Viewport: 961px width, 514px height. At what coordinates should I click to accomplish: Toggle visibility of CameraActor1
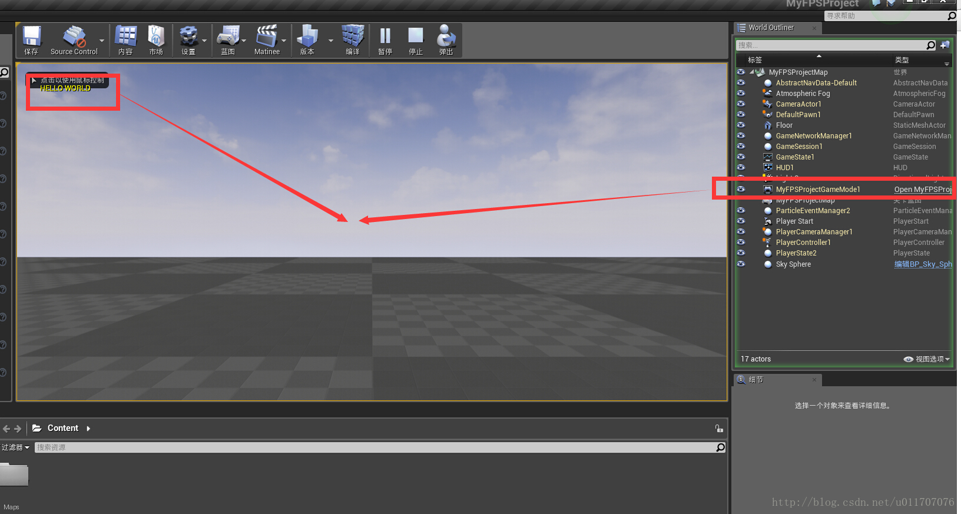click(741, 104)
